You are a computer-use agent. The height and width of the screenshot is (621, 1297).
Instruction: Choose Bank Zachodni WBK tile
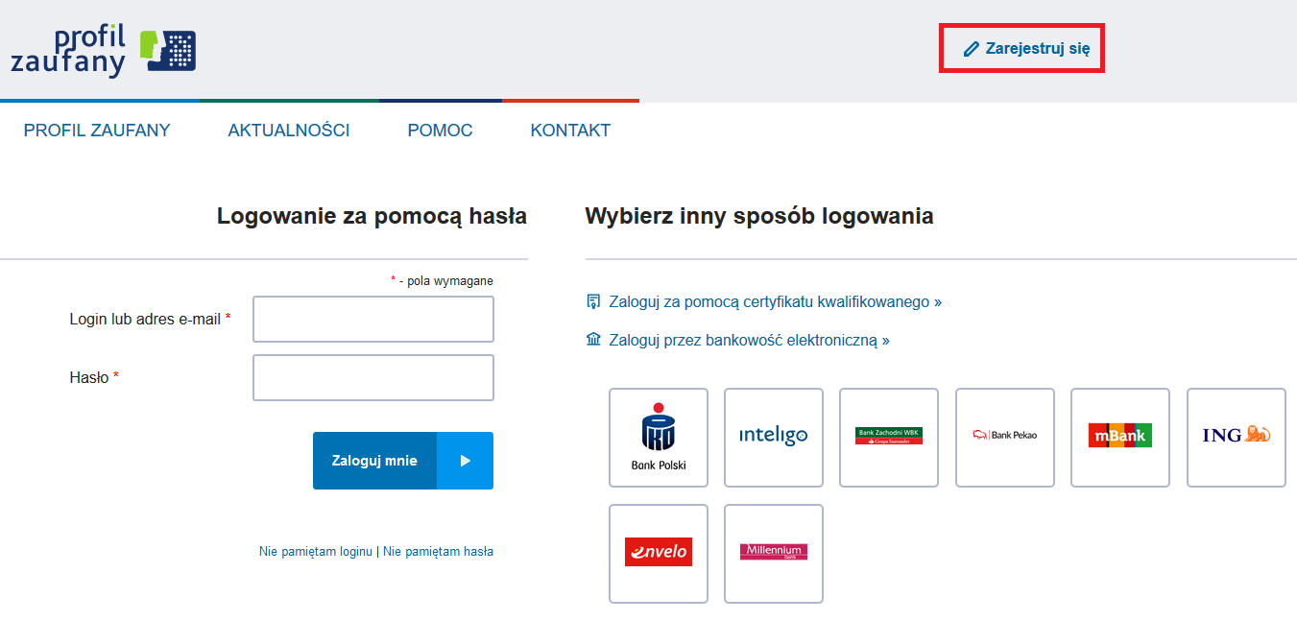pyautogui.click(x=889, y=438)
